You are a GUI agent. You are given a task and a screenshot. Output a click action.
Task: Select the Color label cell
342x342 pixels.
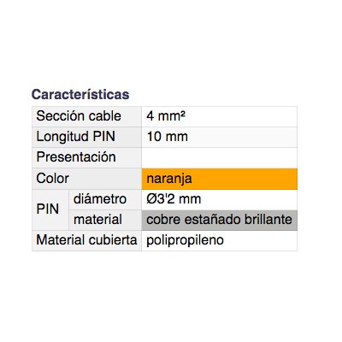click(x=86, y=179)
